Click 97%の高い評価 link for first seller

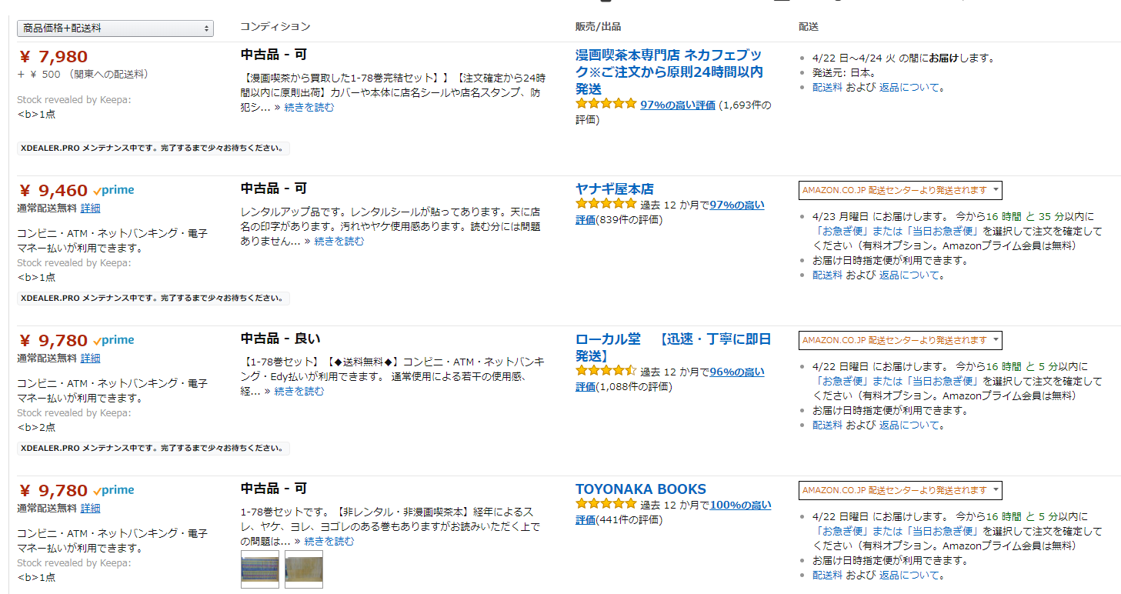677,105
